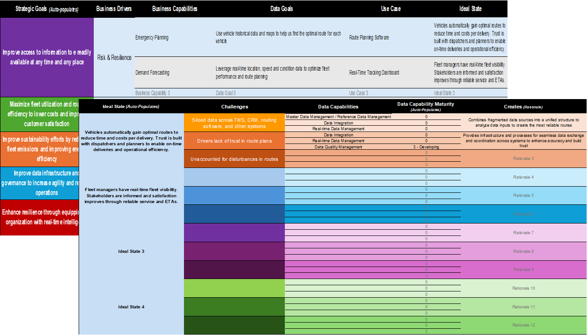Select the "Enhance resilience" strategic goal cell
This screenshot has width=587, height=335.
tap(39, 217)
